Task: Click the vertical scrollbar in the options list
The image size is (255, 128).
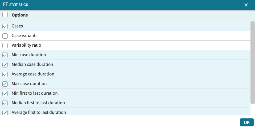Action: tap(253, 63)
